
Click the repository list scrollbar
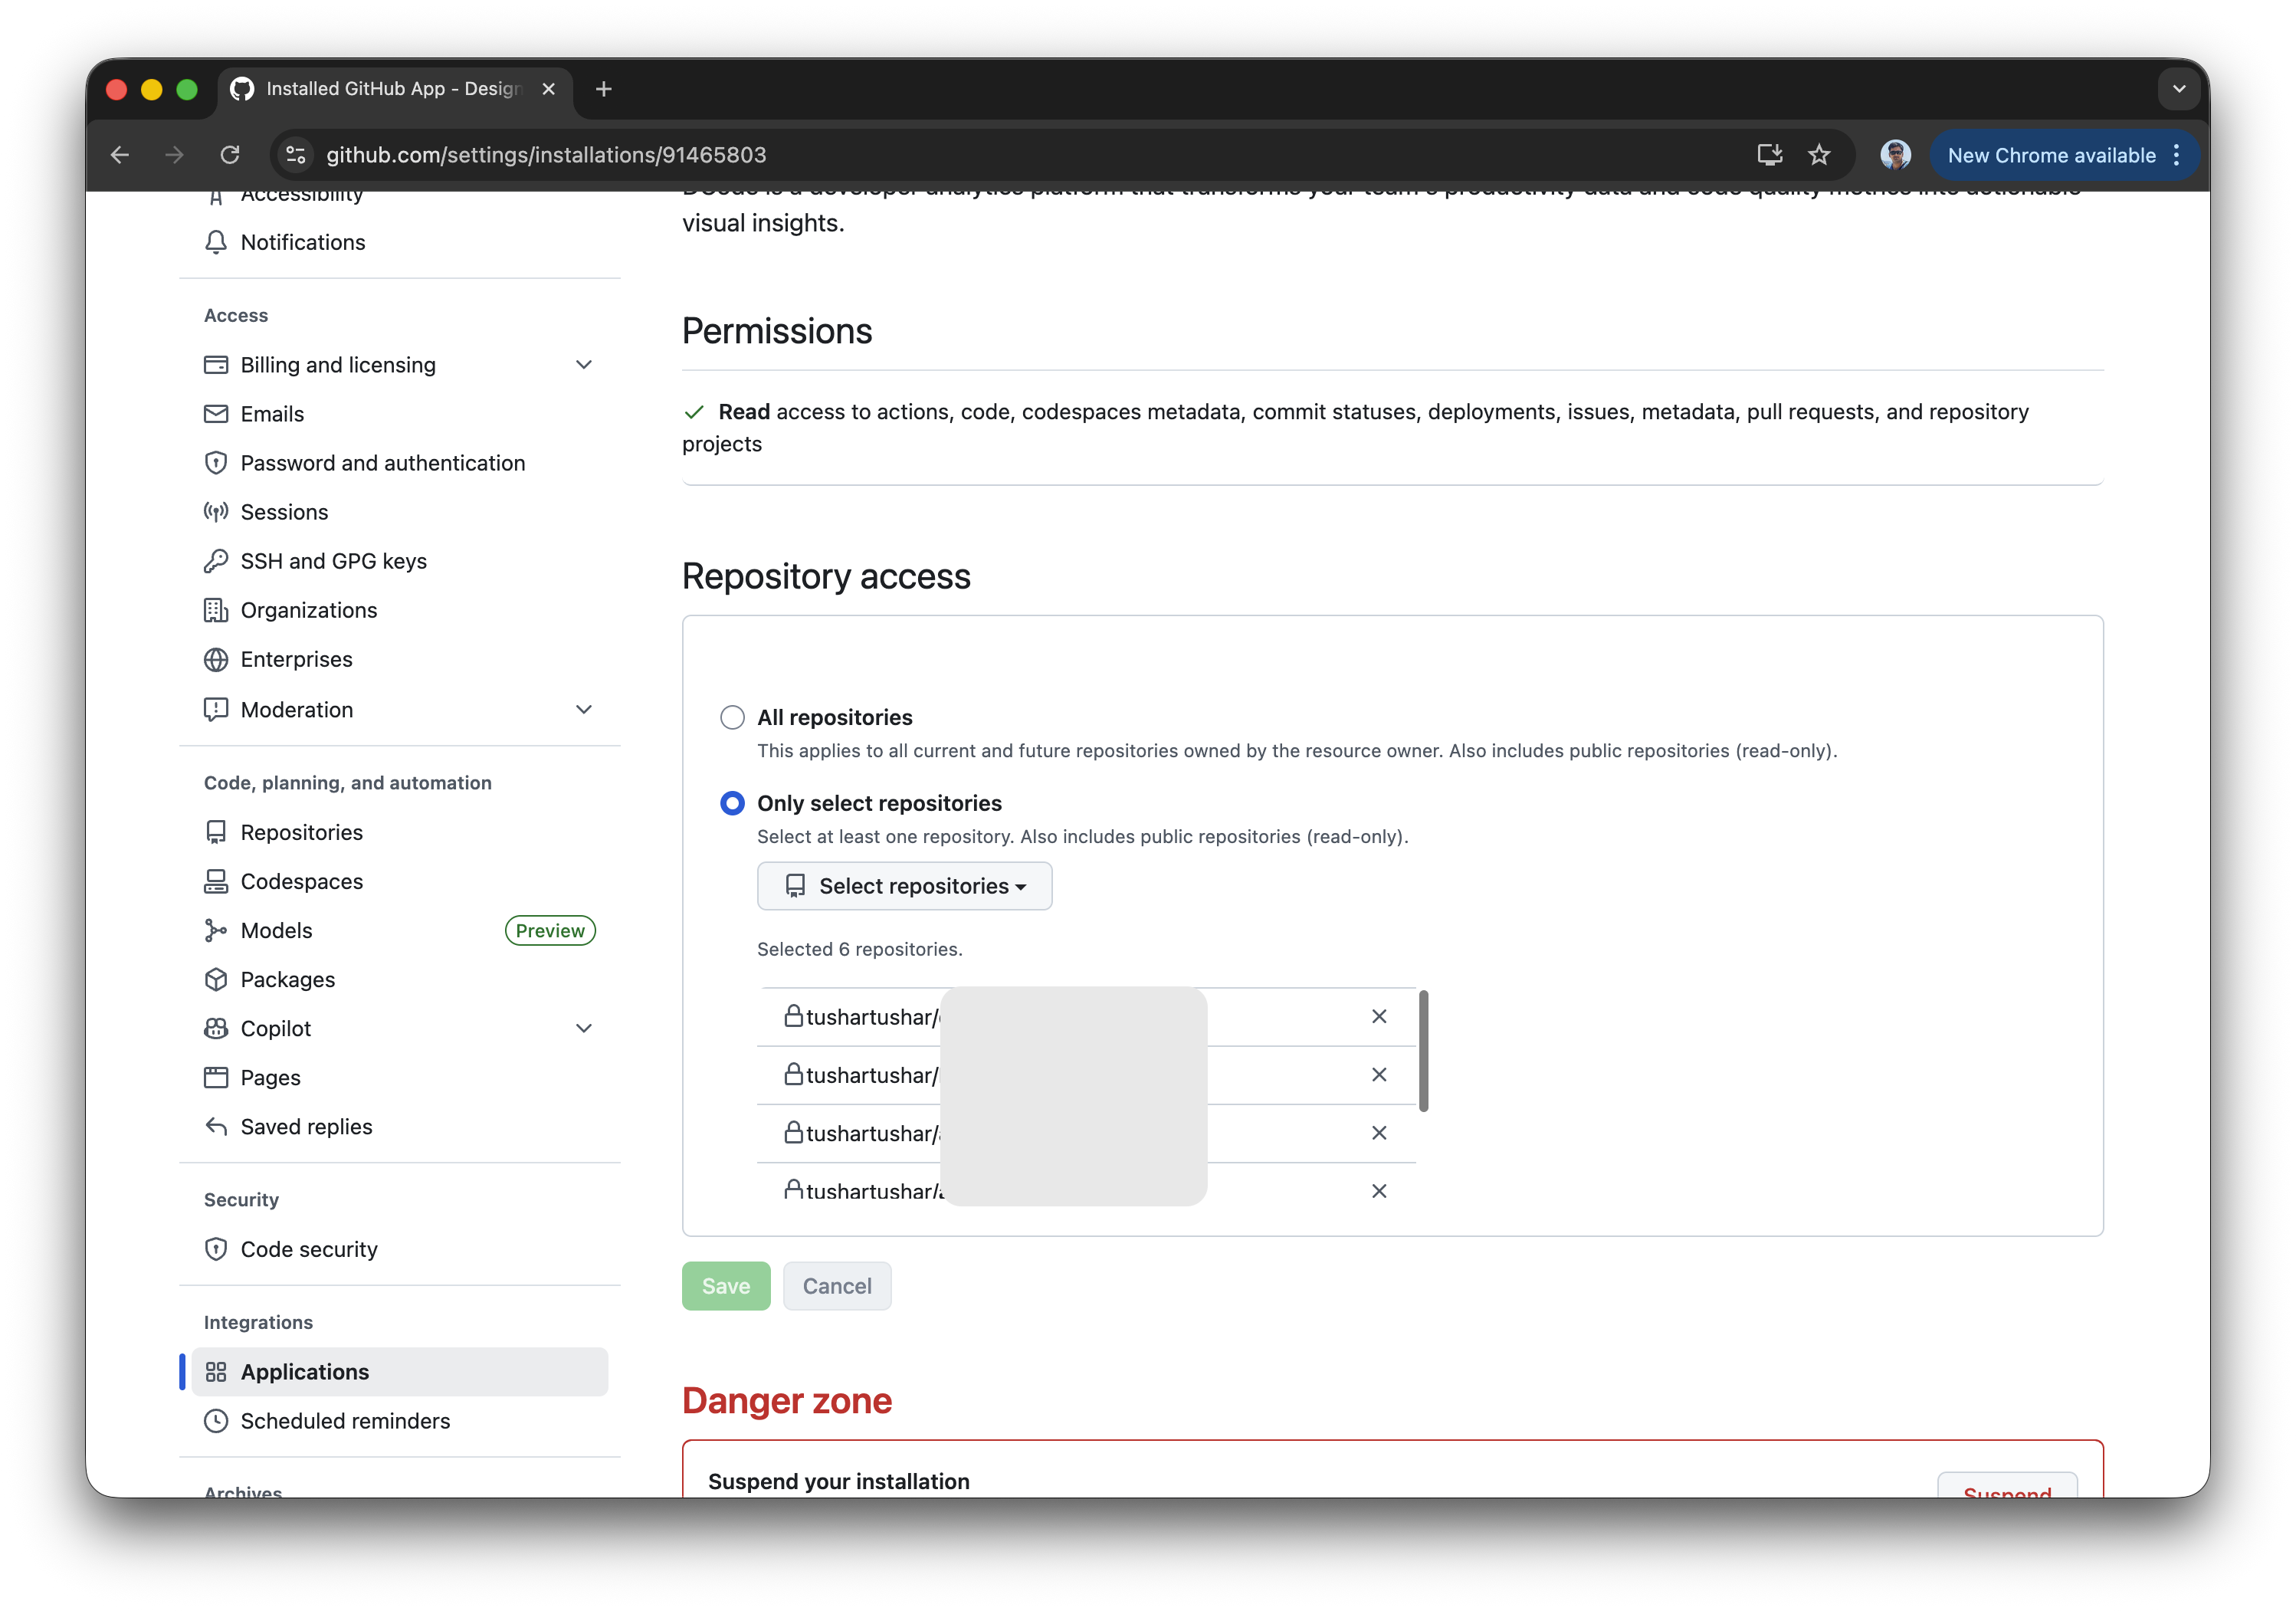pos(1423,1050)
